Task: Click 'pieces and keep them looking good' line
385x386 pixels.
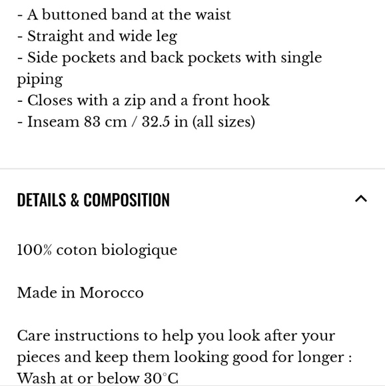Action: [x=185, y=357]
